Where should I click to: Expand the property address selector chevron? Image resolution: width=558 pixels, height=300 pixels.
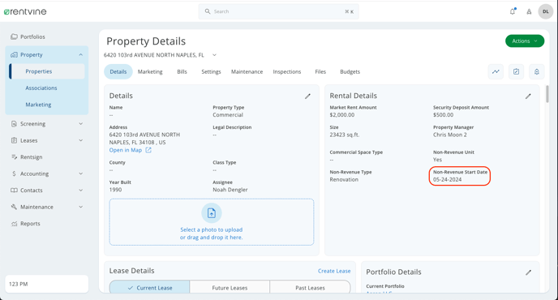pos(214,55)
